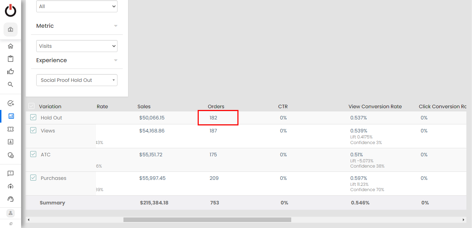Toggle the Purchases variation checkbox

click(33, 178)
